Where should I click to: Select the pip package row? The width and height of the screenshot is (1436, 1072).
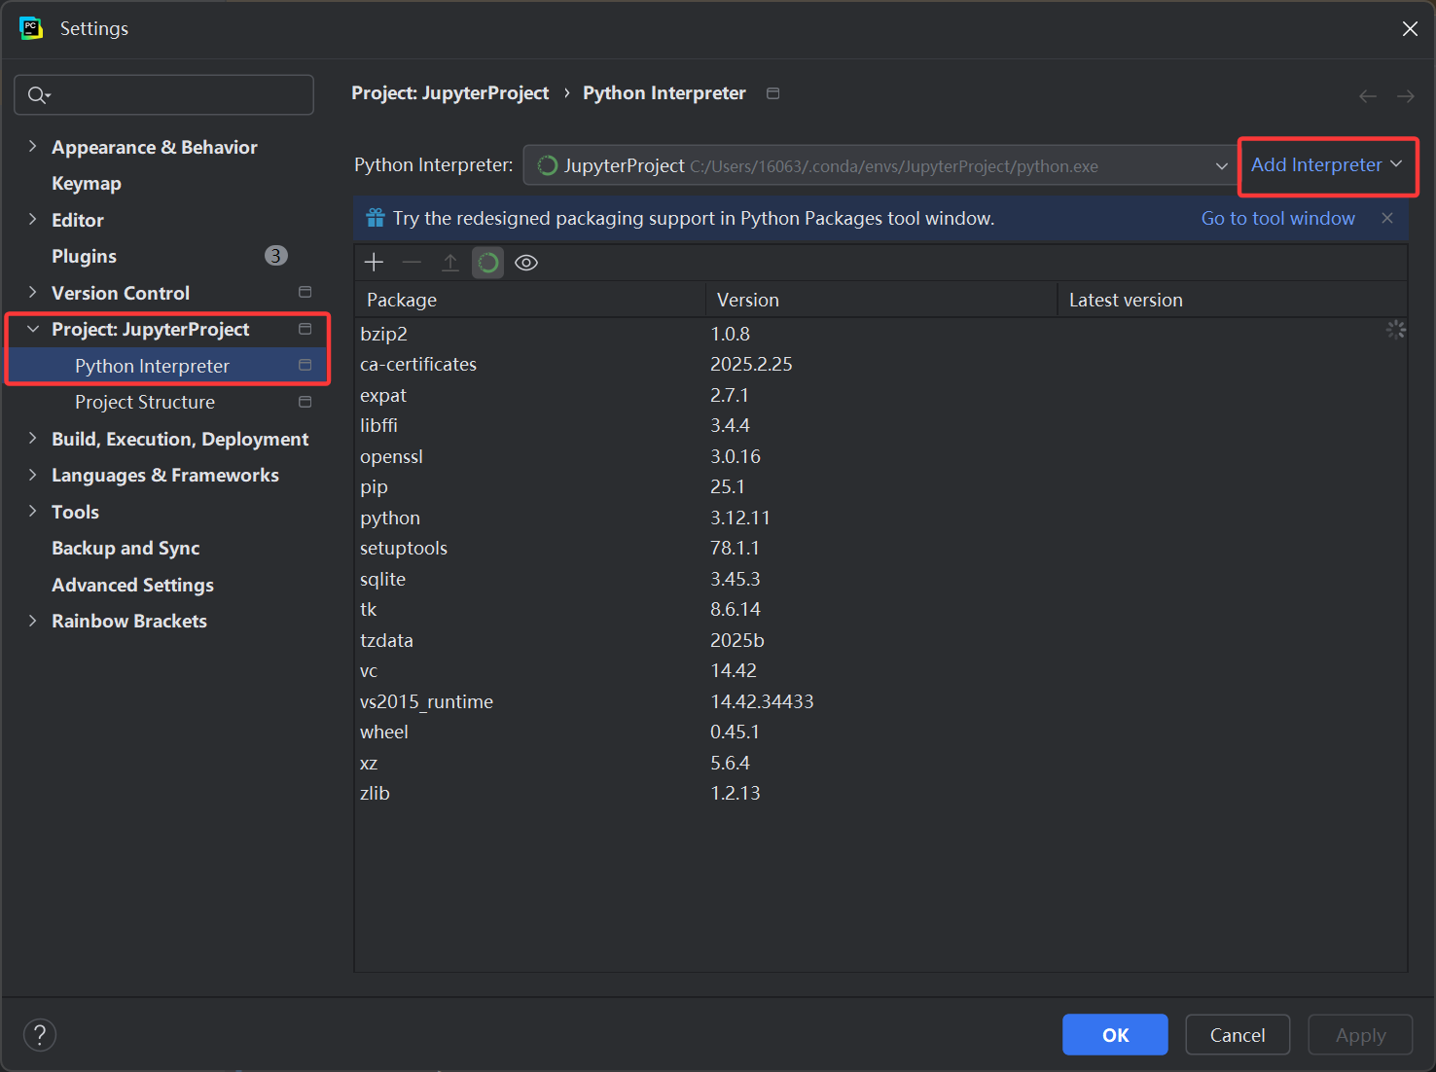(x=880, y=486)
